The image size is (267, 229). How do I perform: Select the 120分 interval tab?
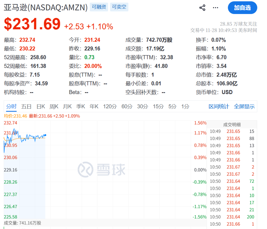pos(109,106)
